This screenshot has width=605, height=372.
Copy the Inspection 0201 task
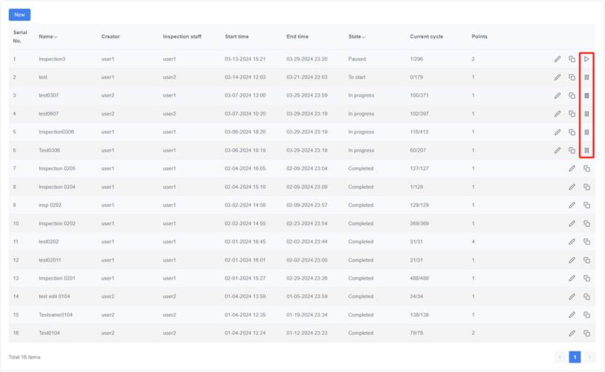(587, 278)
